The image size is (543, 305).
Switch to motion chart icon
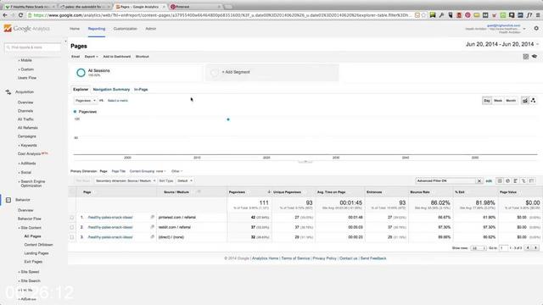click(x=533, y=101)
